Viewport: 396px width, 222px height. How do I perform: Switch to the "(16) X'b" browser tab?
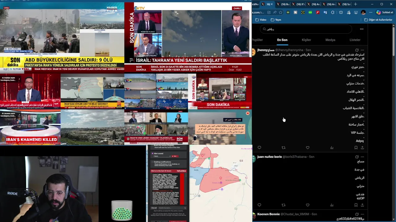pos(298,4)
